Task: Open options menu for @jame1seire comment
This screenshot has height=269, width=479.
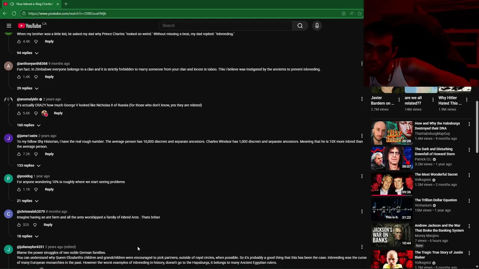Action: point(362,136)
